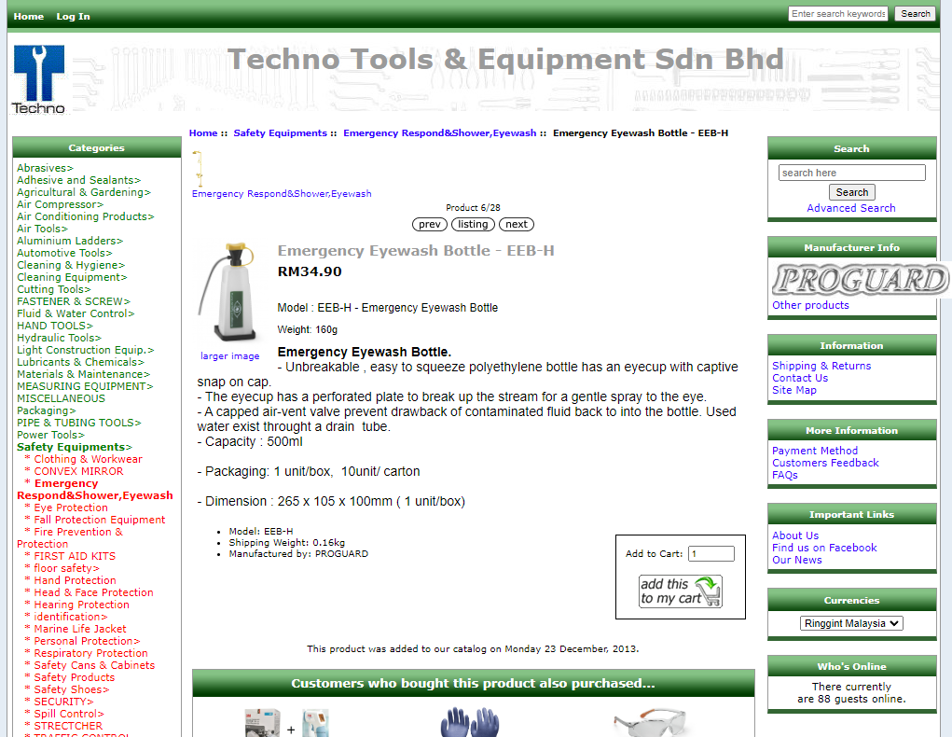Click the prev product button
Screen dimensions: 952x737
pyautogui.click(x=429, y=224)
